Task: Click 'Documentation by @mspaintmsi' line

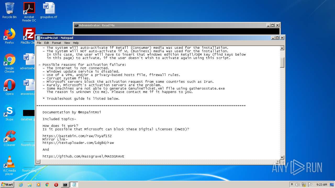Action: pyautogui.click(x=72, y=112)
